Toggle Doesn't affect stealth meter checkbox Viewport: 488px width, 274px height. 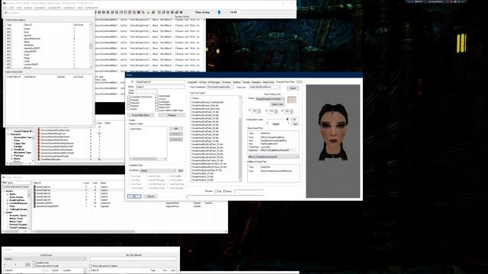pyautogui.click(x=156, y=110)
